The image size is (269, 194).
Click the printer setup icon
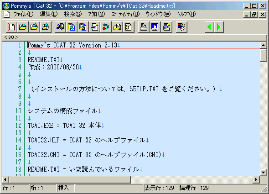pyautogui.click(x=166, y=27)
